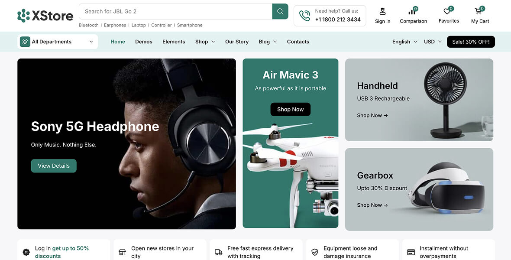The height and width of the screenshot is (260, 511).
Task: Click the get up to 50% discounts link
Action: click(x=62, y=252)
